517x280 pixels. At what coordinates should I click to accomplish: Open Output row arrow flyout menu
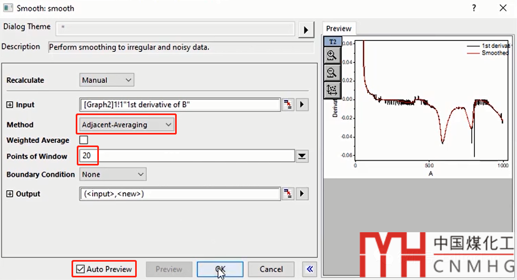(302, 194)
